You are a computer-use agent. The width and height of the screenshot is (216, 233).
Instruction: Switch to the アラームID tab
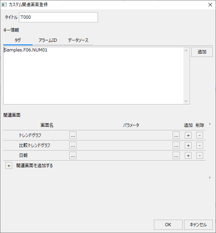(x=48, y=40)
